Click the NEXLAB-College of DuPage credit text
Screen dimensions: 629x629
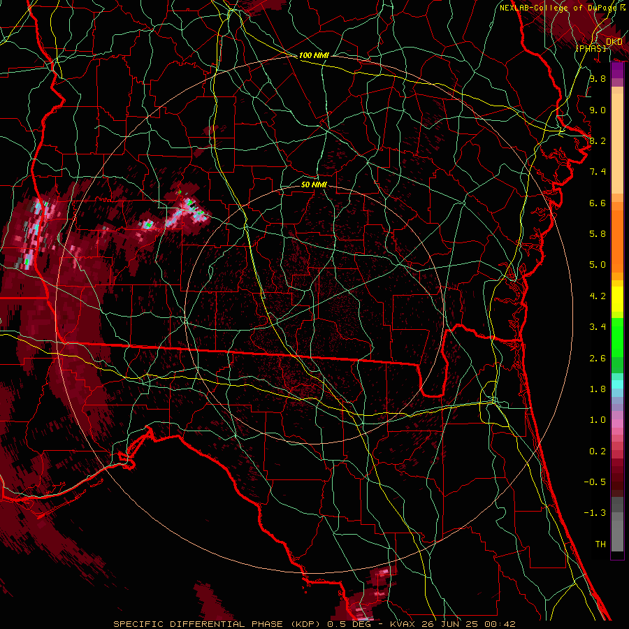(x=558, y=8)
